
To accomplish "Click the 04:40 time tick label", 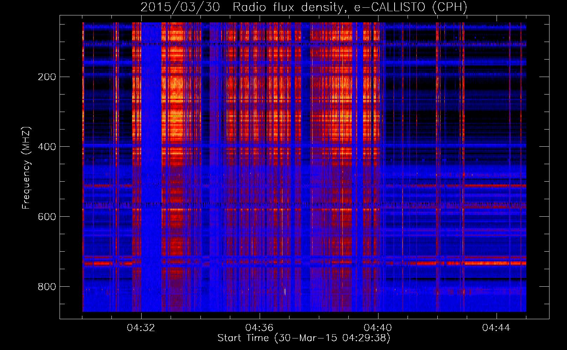I will [x=378, y=328].
